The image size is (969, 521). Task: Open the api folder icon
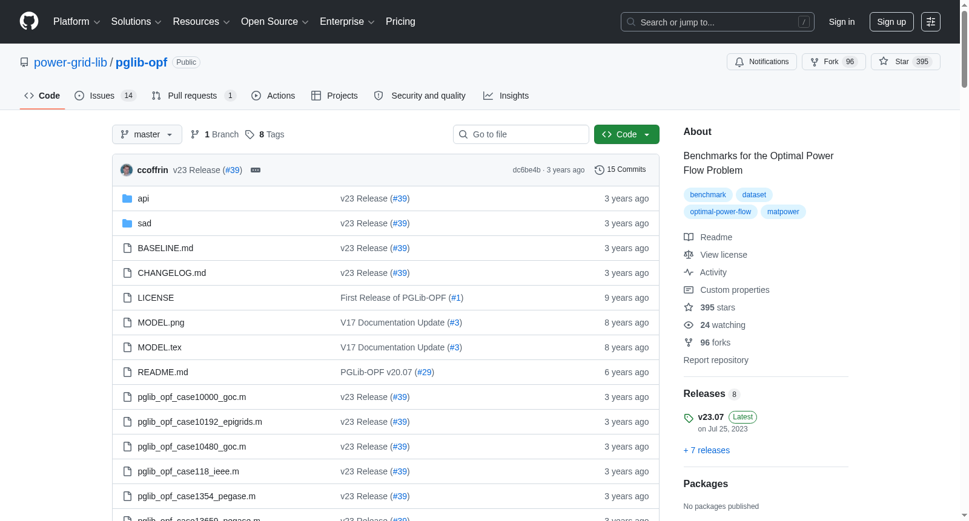[127, 198]
